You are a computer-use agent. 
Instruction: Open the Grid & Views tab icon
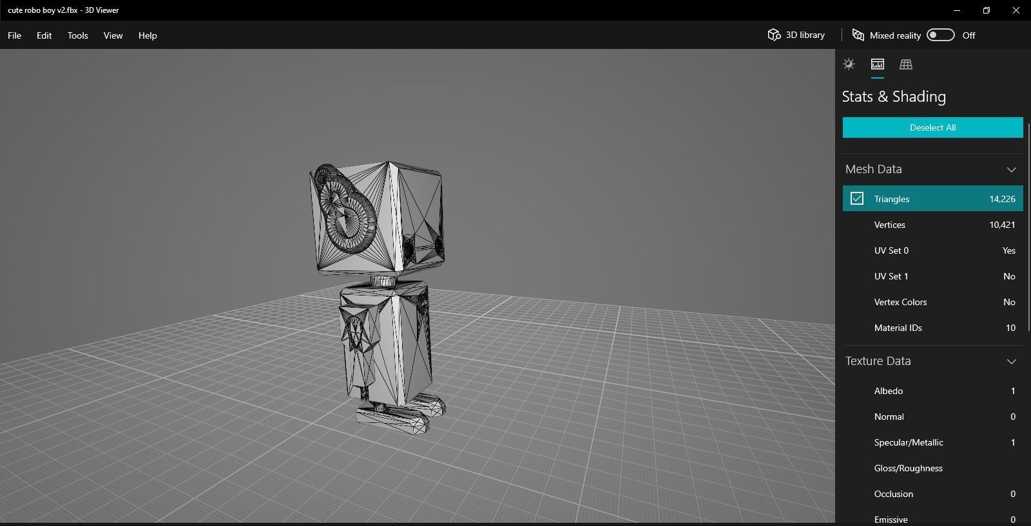pyautogui.click(x=905, y=64)
